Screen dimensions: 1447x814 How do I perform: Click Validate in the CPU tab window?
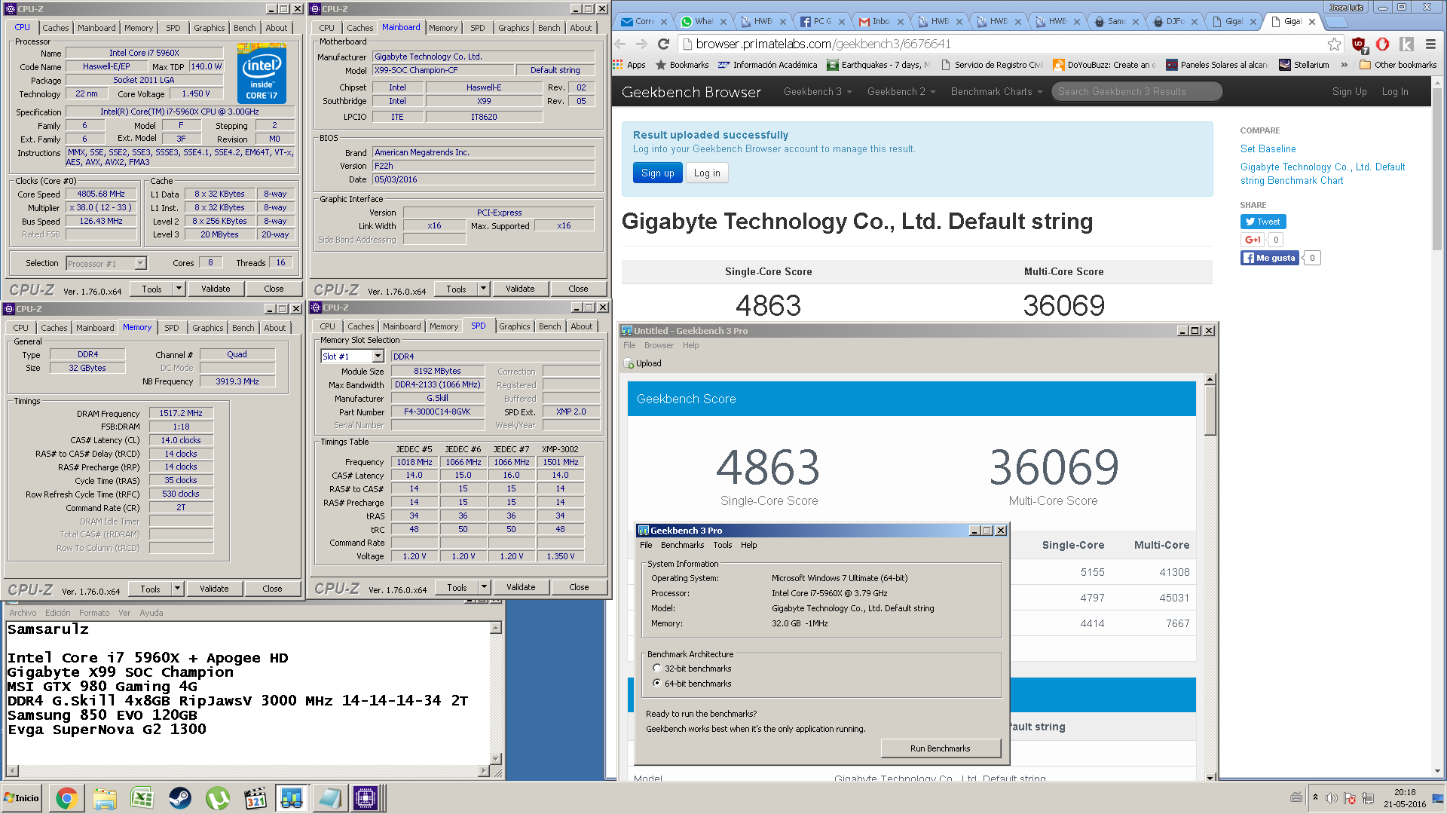pyautogui.click(x=216, y=289)
